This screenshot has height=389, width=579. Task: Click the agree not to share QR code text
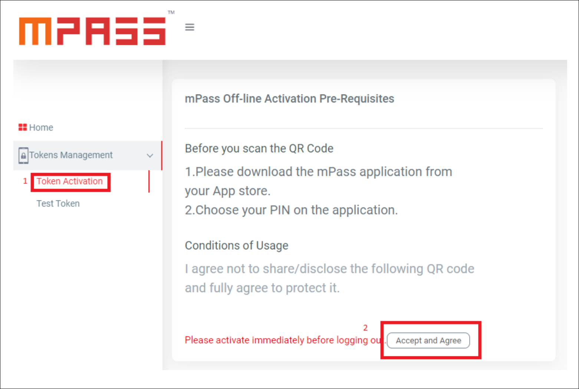329,278
